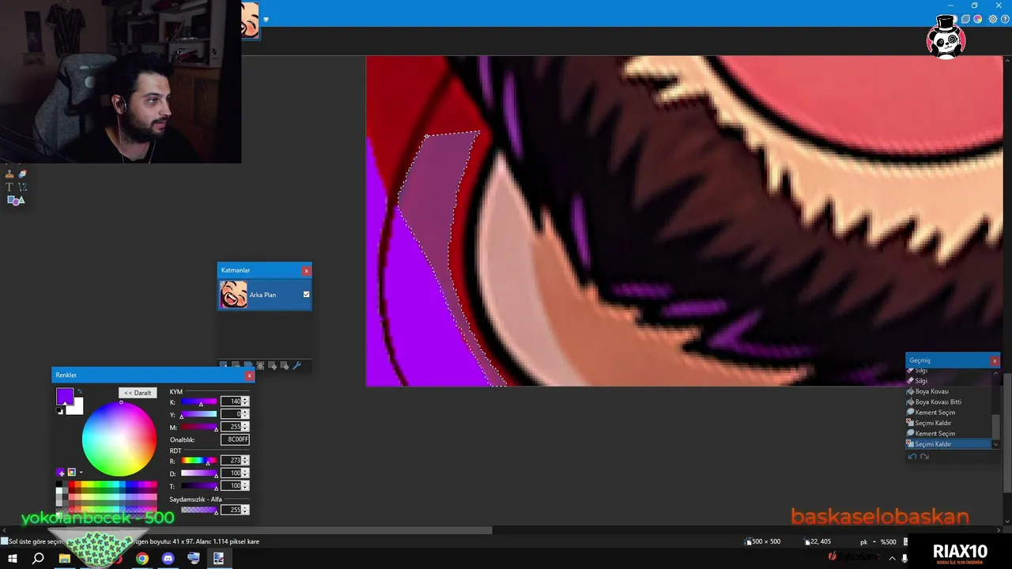Screen dimensions: 1012x569
Task: Click the D saturation value stepper
Action: [245, 473]
